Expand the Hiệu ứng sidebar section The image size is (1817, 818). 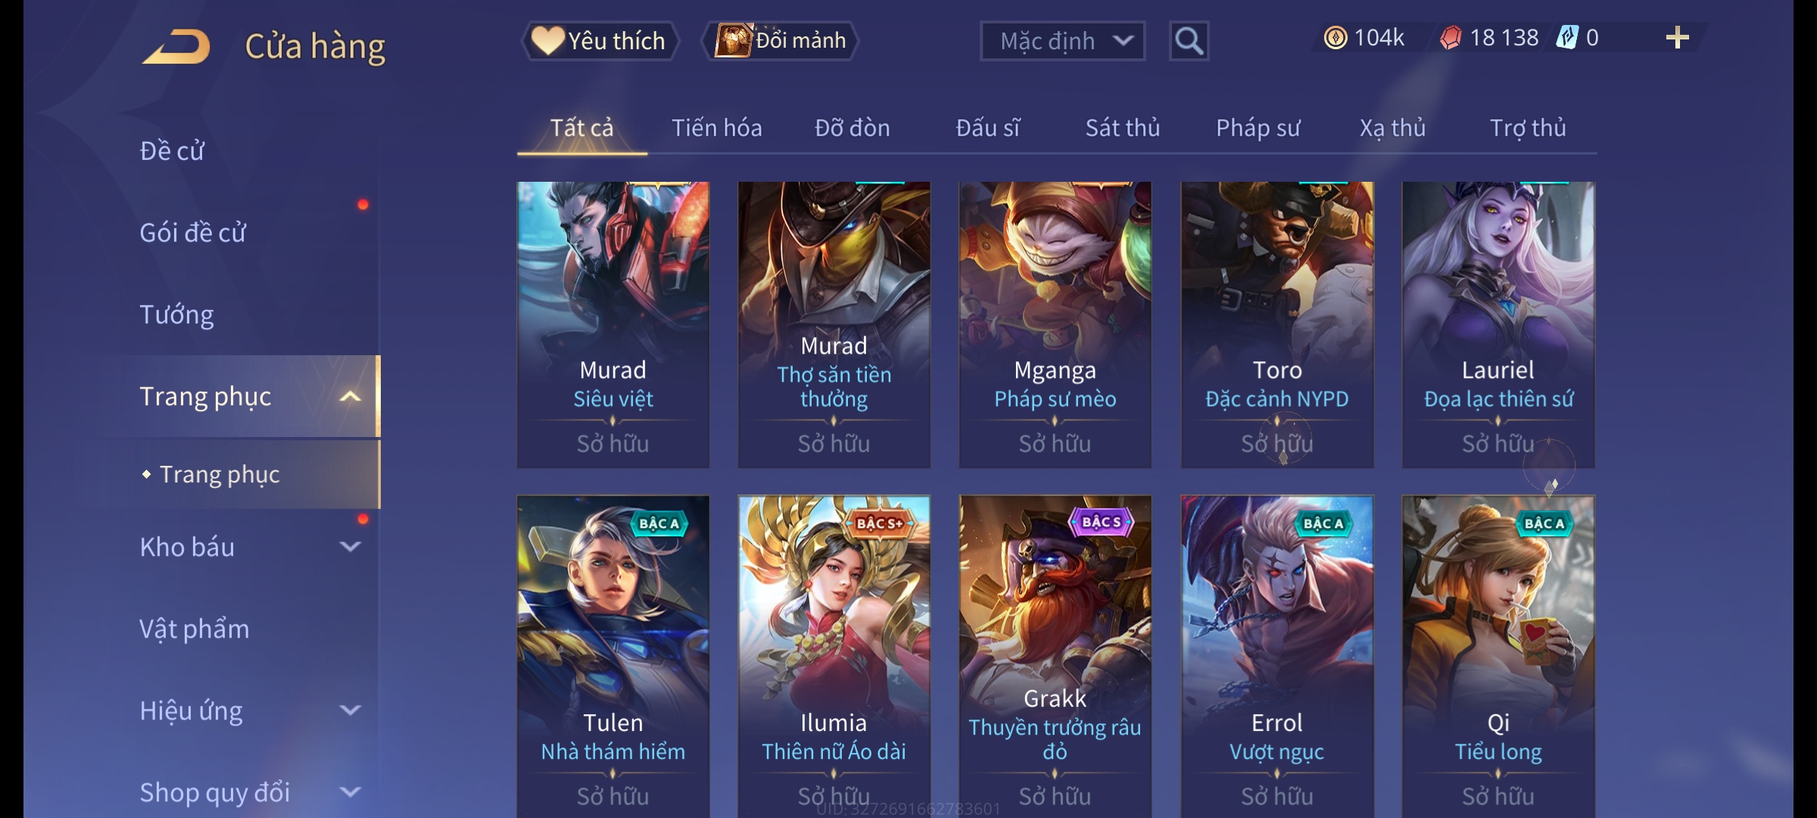(x=350, y=710)
